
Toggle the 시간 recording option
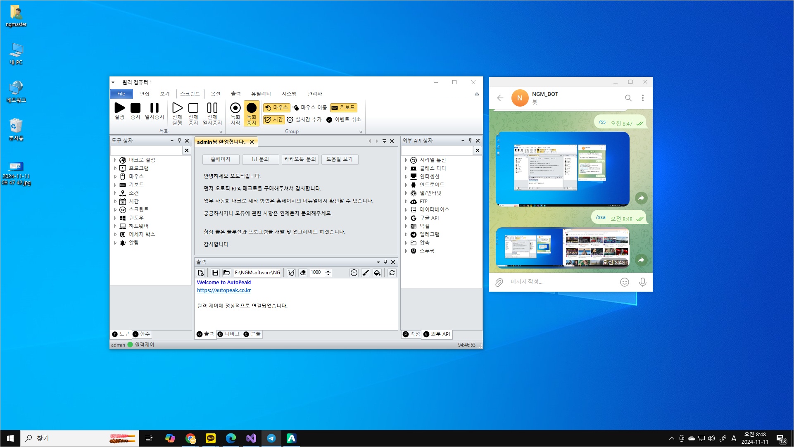(x=273, y=119)
